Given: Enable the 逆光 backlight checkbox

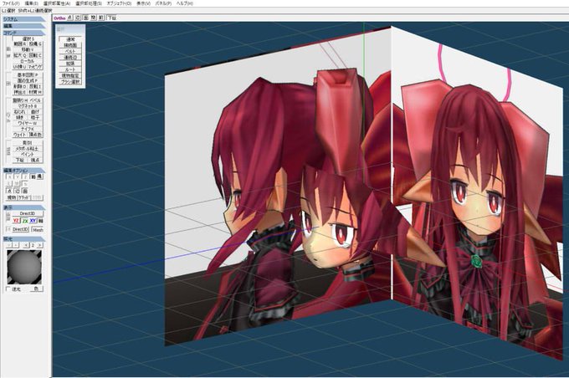Looking at the screenshot, I should (x=8, y=289).
